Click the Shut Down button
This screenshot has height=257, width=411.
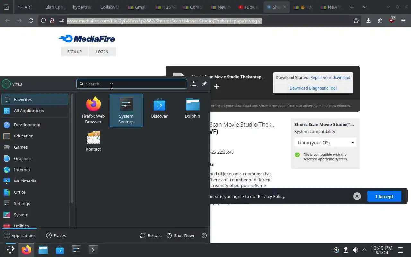[181, 235]
